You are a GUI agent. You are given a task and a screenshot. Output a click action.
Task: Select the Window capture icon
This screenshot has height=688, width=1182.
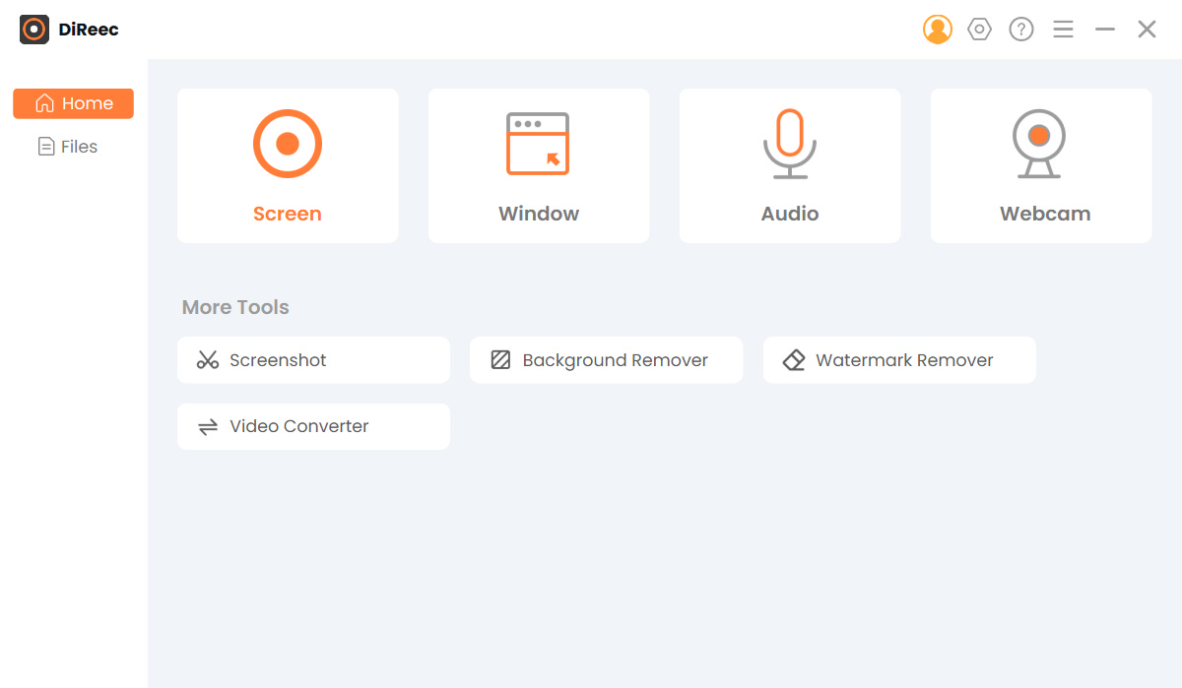click(x=538, y=144)
